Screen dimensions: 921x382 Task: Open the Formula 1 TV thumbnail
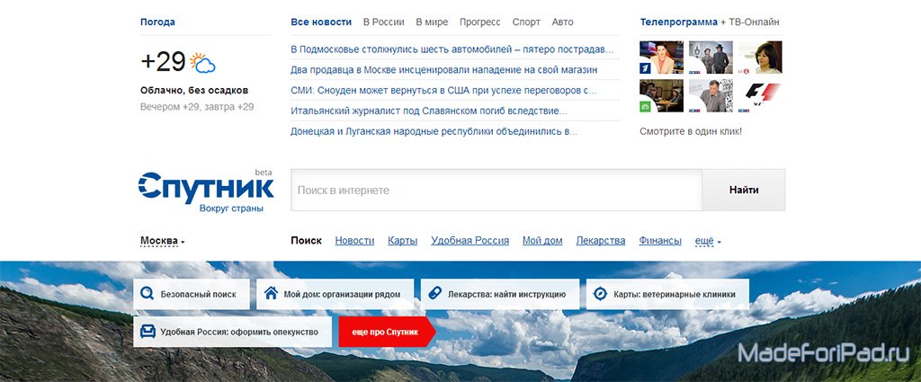pyautogui.click(x=760, y=95)
